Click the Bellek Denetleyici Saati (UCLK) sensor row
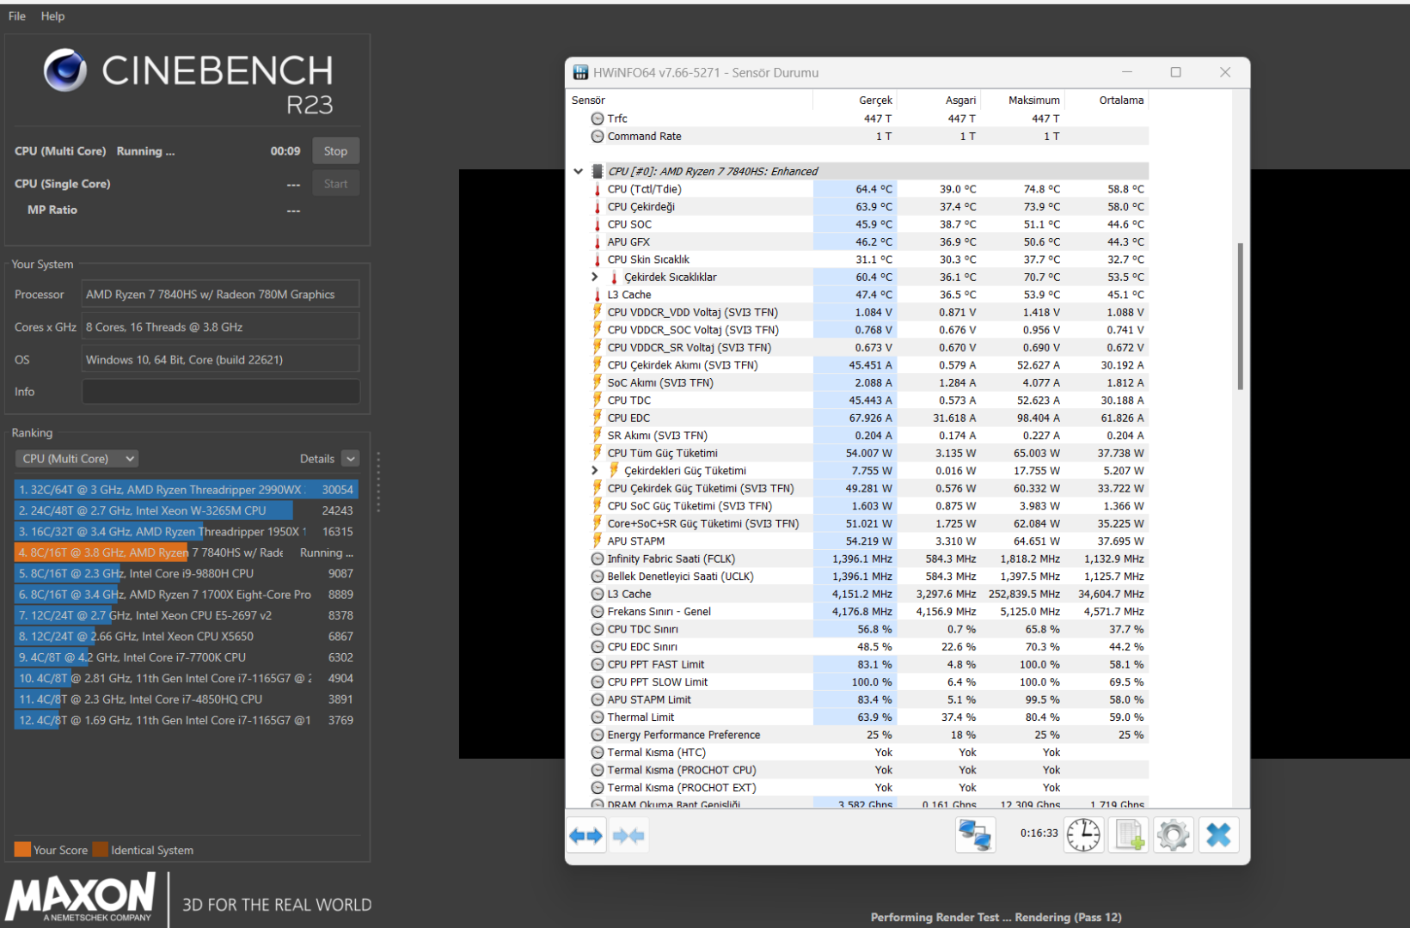 point(858,577)
